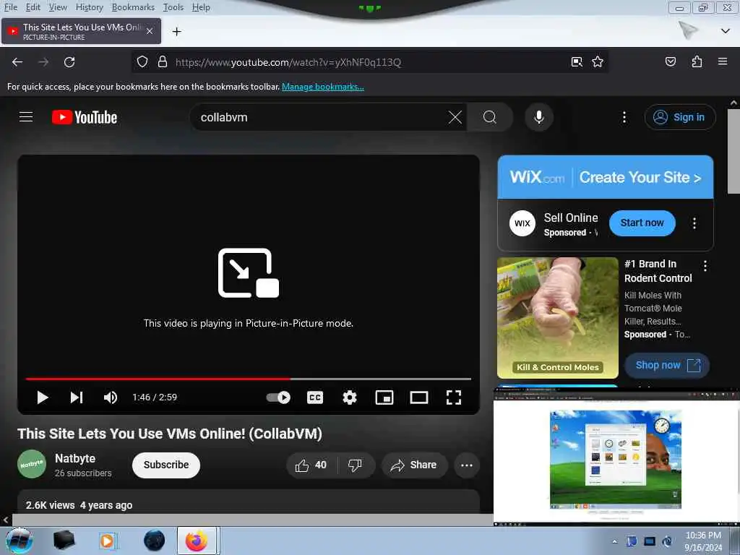The width and height of the screenshot is (740, 555).
Task: Open the Bookmarks menu
Action: tap(133, 7)
